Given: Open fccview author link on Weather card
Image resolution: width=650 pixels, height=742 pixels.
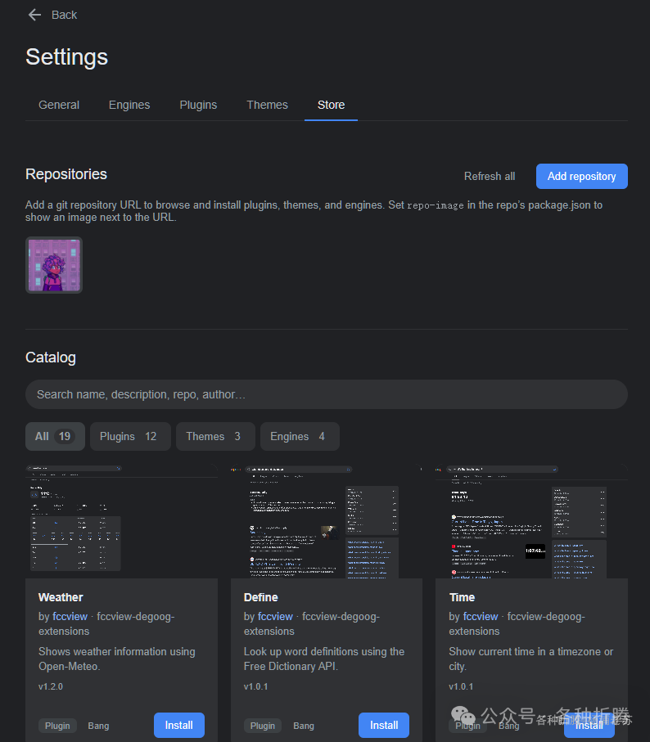Looking at the screenshot, I should tap(70, 616).
